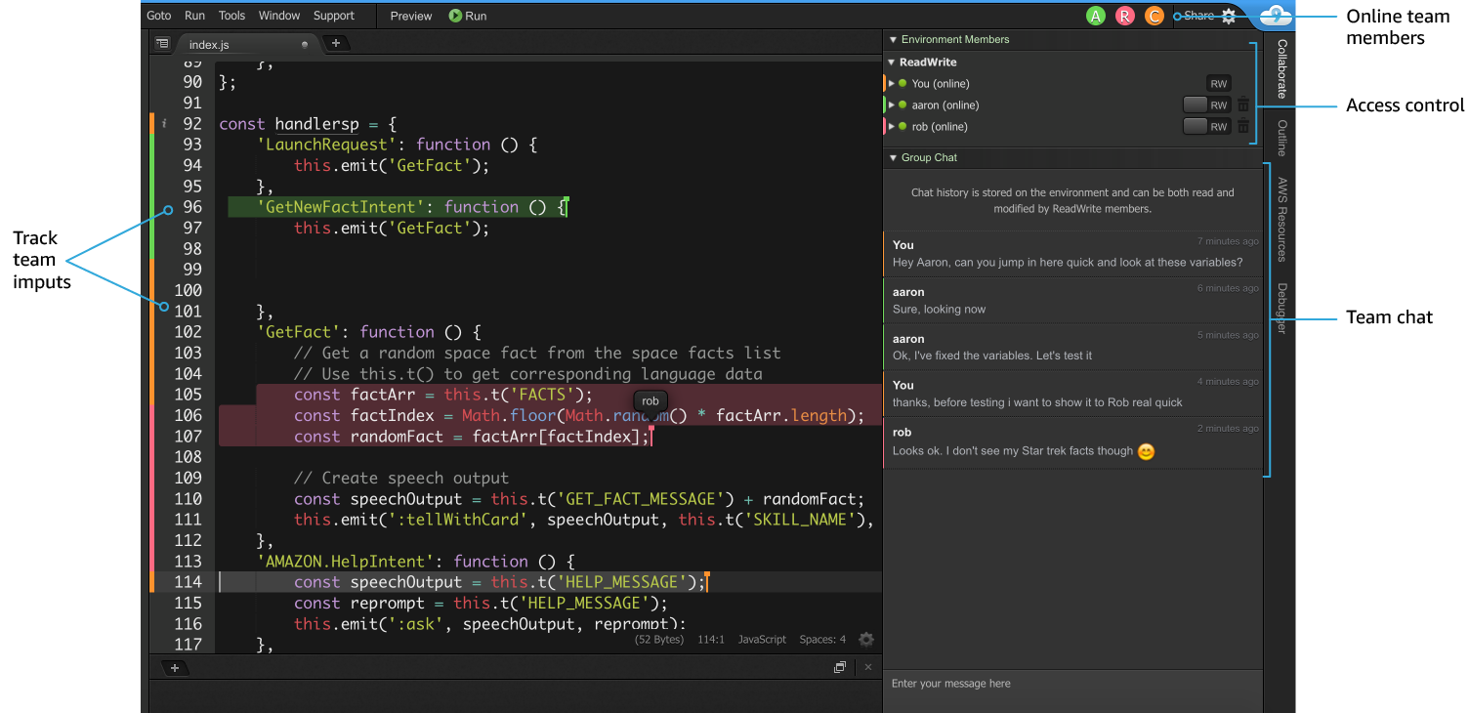Image resolution: width=1469 pixels, height=713 pixels.
Task: Collapse the Environment Members section
Action: coord(893,40)
